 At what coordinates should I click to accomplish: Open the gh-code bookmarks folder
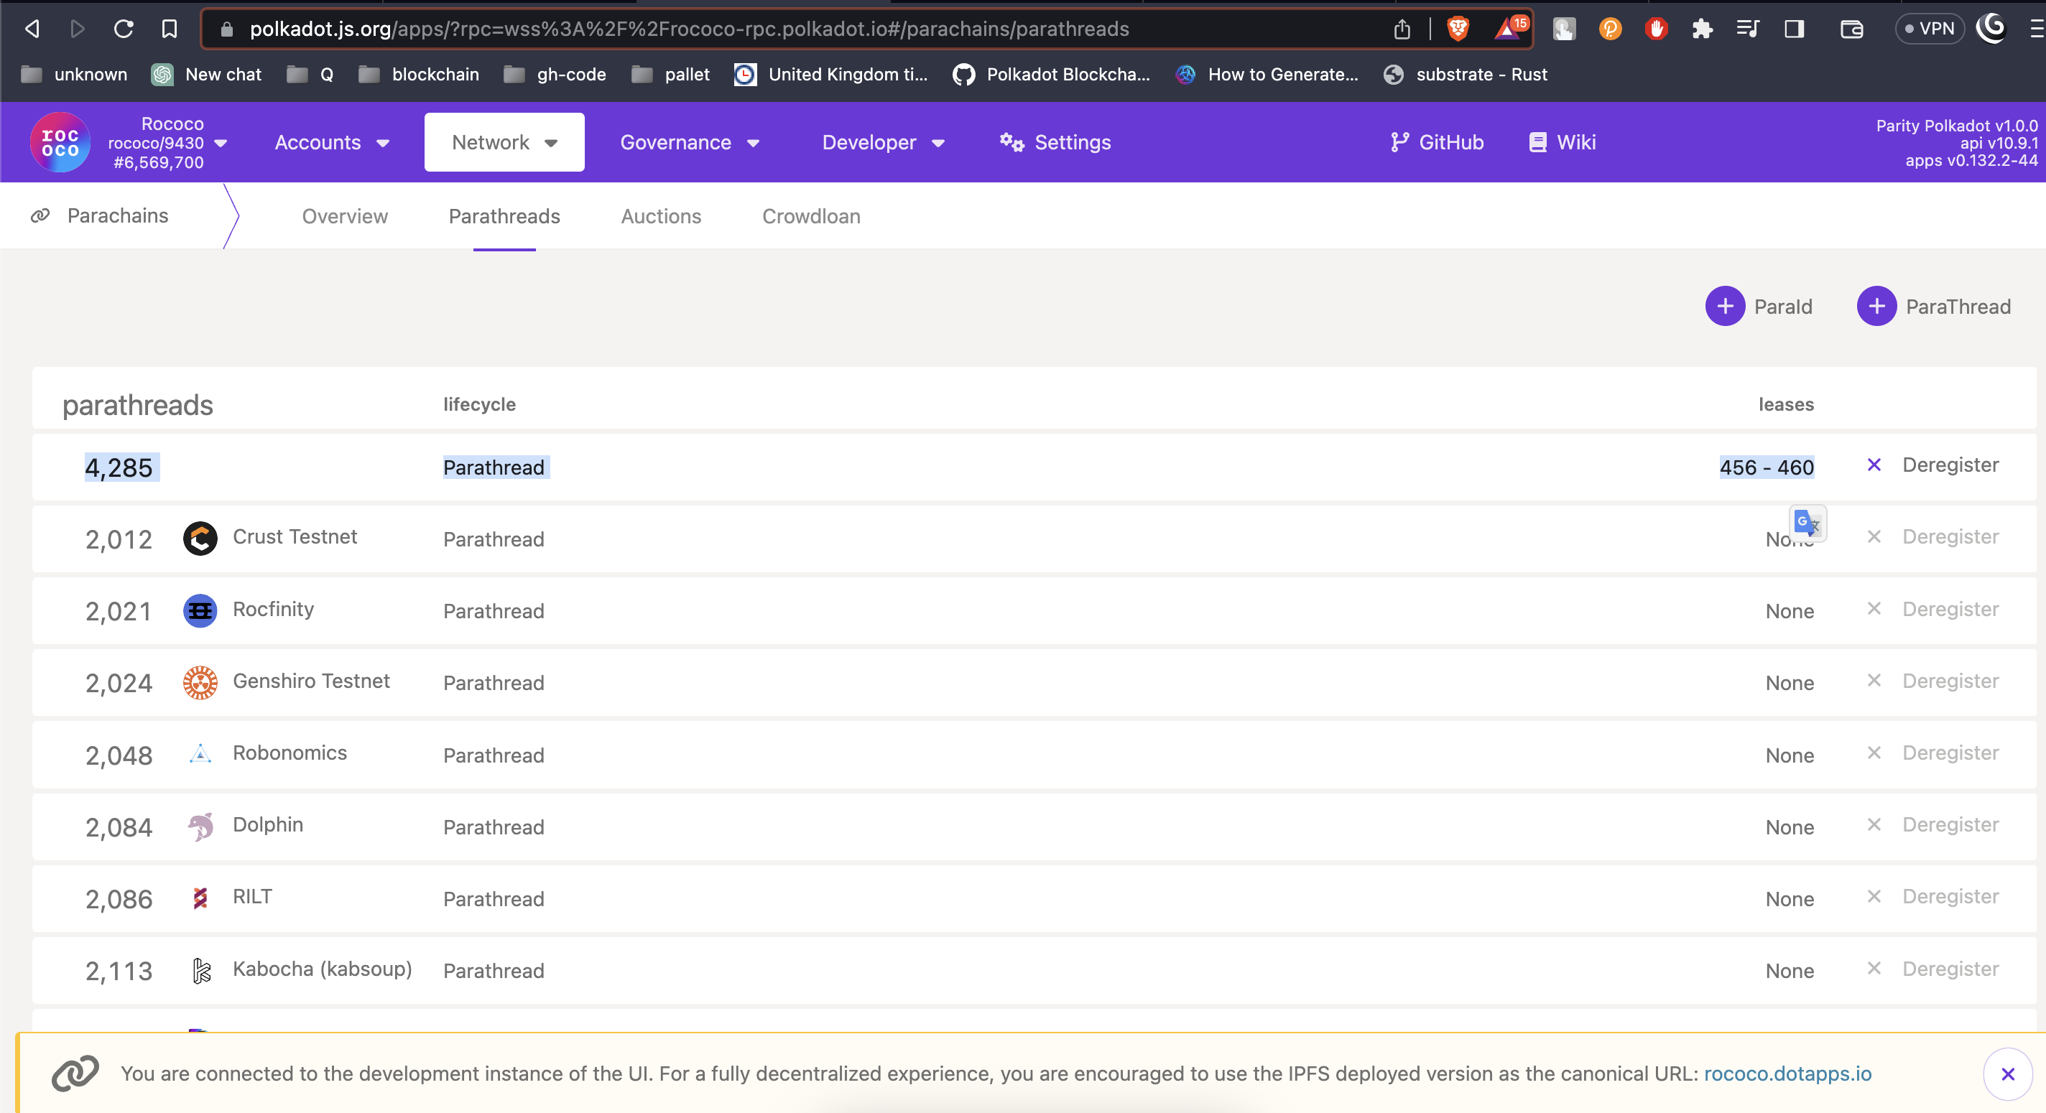pyautogui.click(x=555, y=75)
